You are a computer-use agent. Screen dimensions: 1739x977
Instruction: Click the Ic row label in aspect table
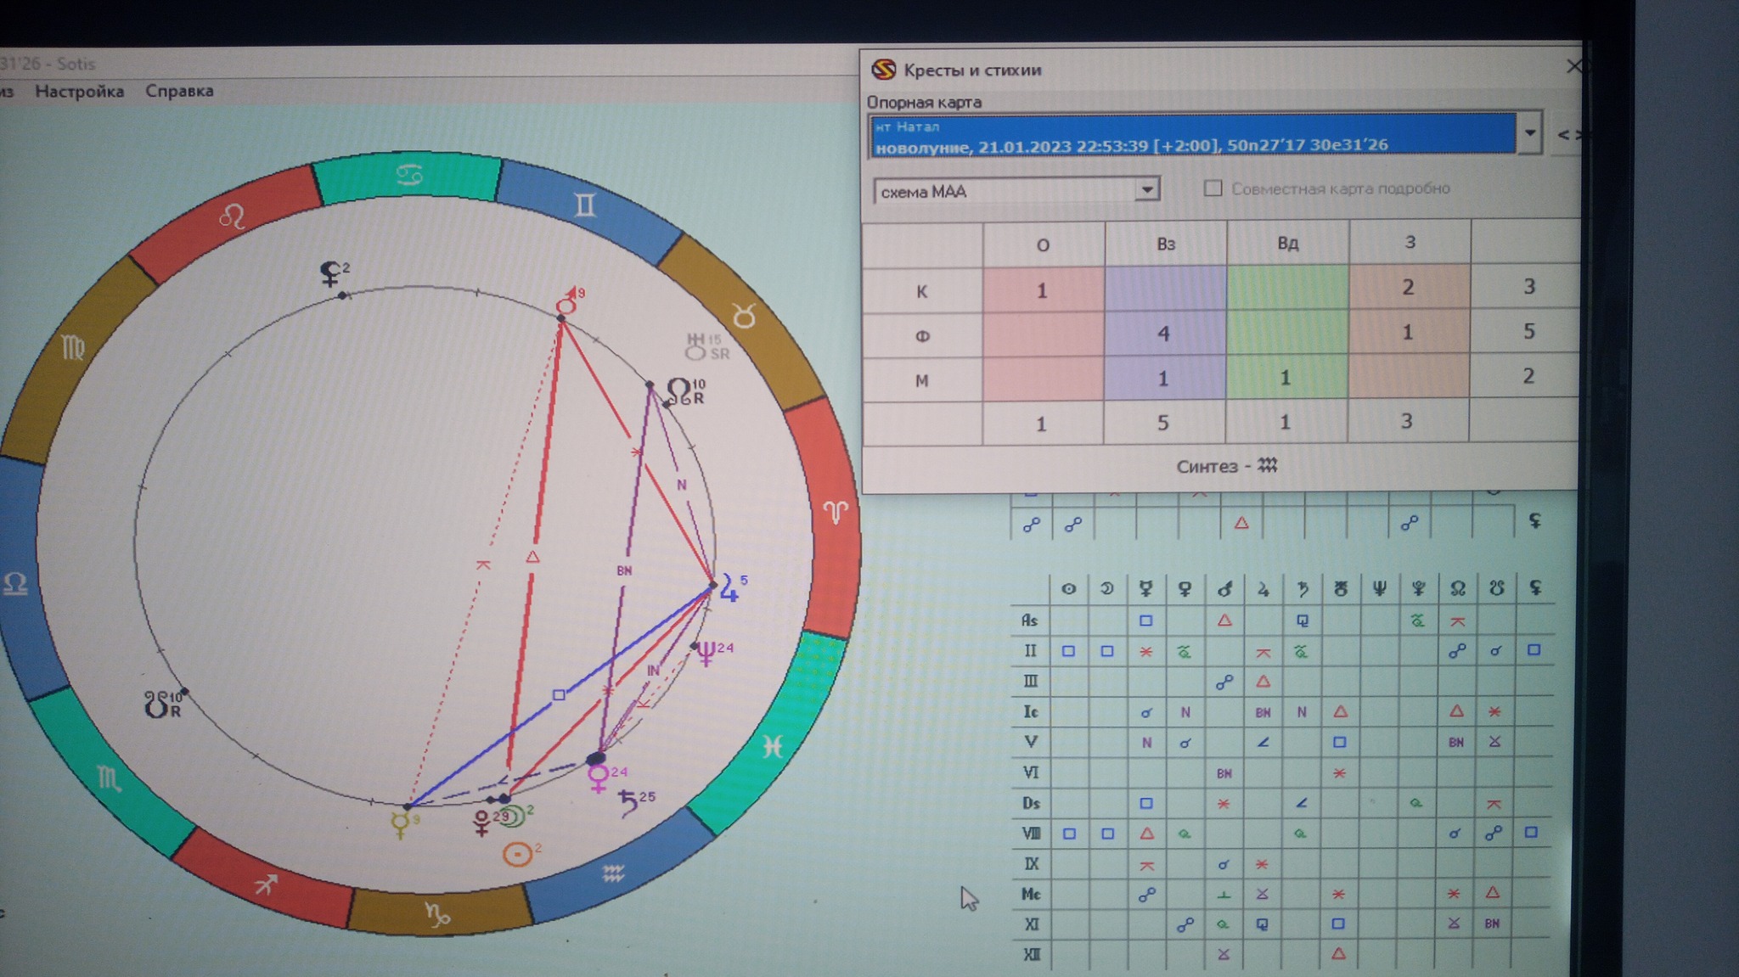(x=1030, y=711)
